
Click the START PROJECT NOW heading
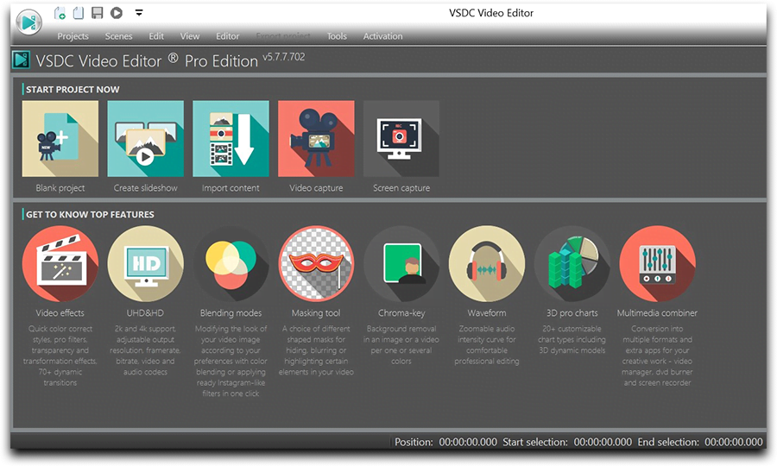pos(73,90)
